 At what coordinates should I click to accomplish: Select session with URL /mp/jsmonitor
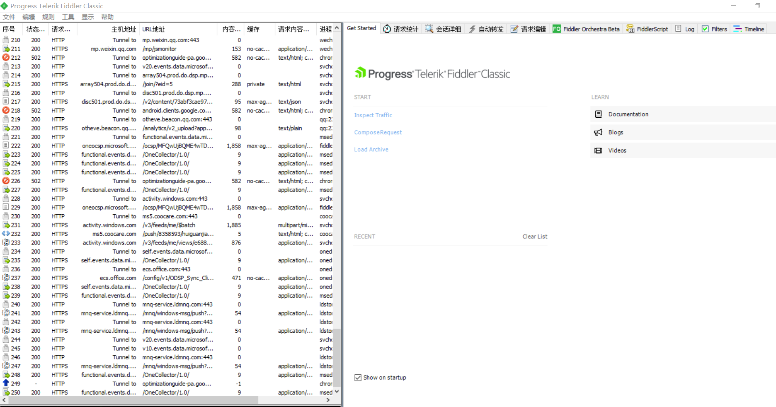click(x=167, y=49)
